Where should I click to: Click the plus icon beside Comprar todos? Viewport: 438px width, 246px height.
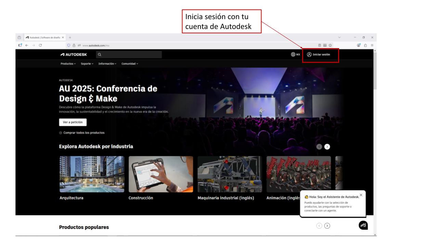coord(61,133)
